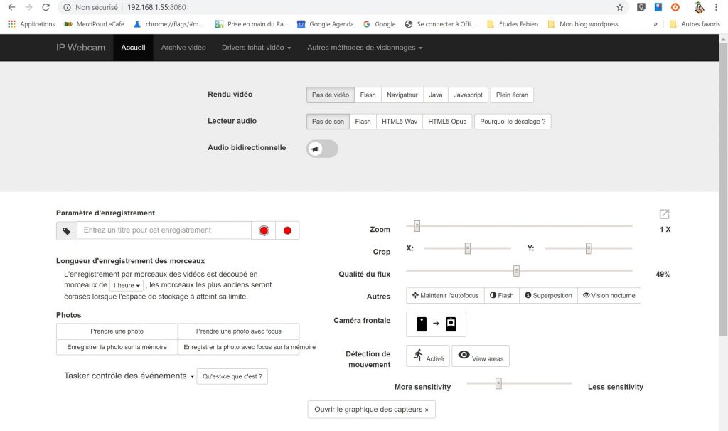Expand the Drivers tchat-vidéo dropdown menu
The image size is (728, 431).
(256, 48)
